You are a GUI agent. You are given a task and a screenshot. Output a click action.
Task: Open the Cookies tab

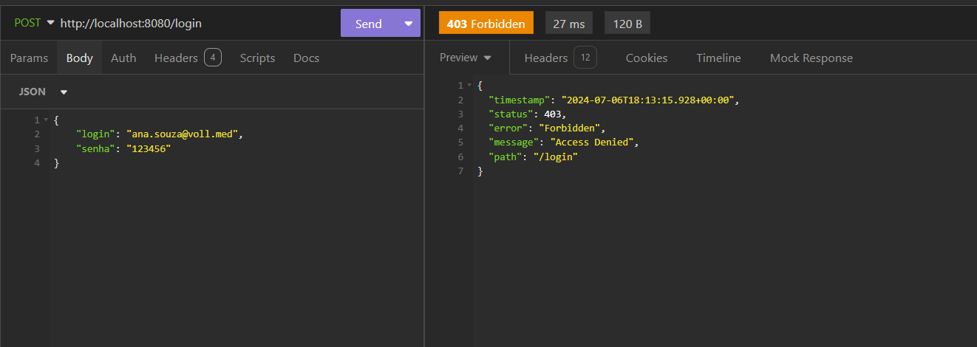coord(646,58)
